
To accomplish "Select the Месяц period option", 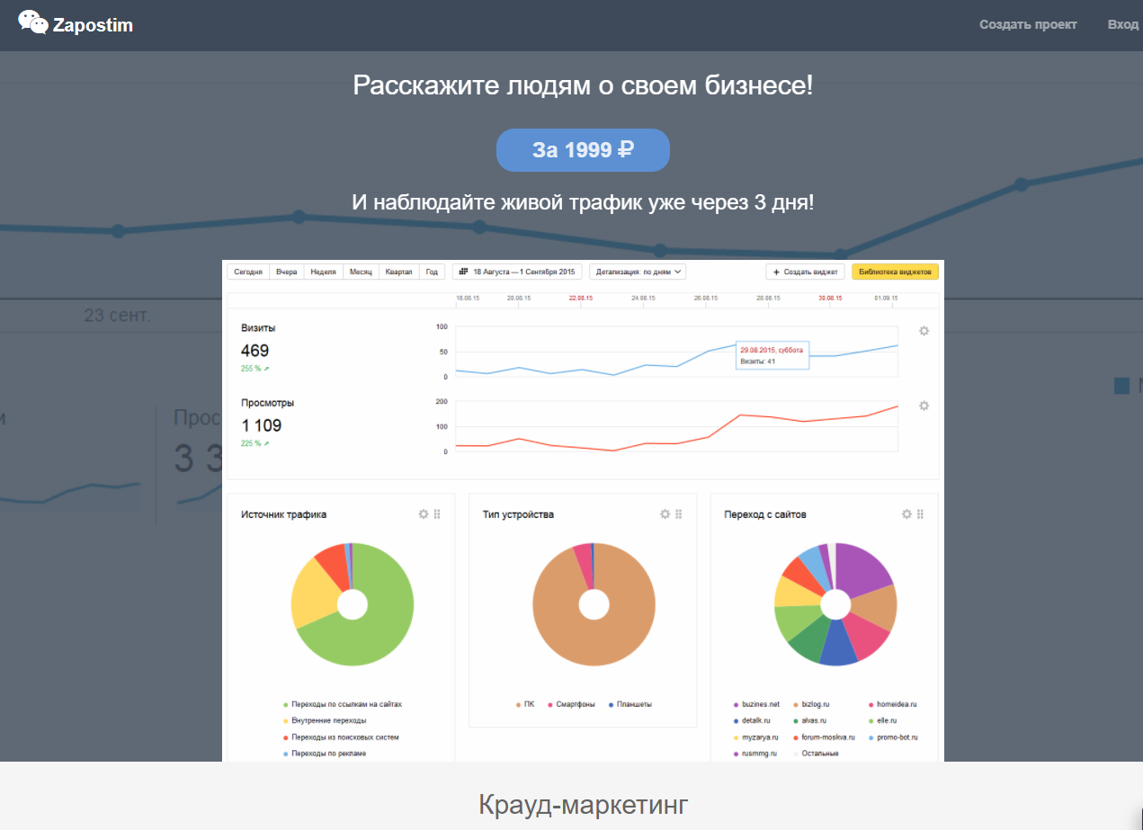I will pyautogui.click(x=361, y=272).
